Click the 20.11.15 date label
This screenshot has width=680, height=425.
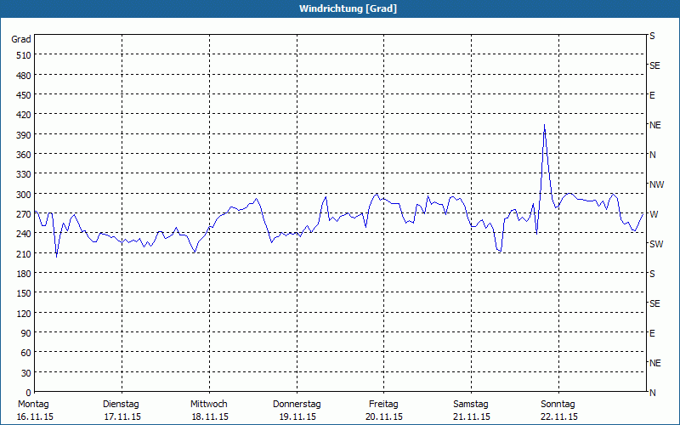[384, 416]
